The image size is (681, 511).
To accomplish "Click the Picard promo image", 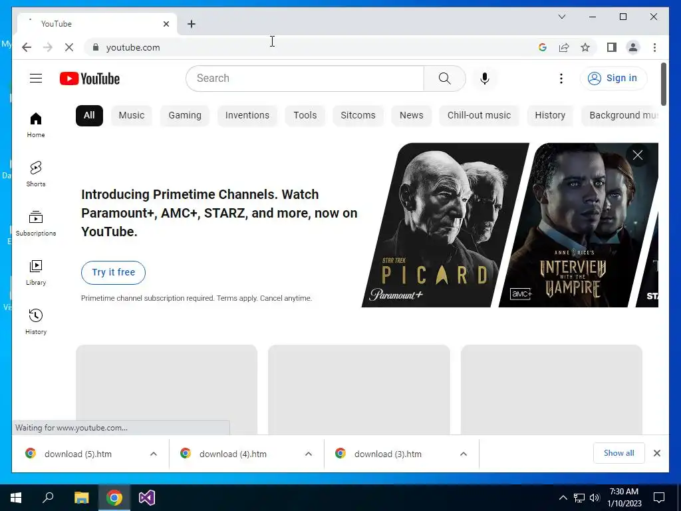I will tap(444, 225).
